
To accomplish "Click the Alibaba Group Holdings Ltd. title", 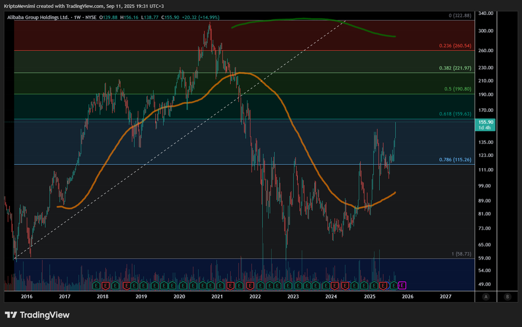I will (x=37, y=17).
